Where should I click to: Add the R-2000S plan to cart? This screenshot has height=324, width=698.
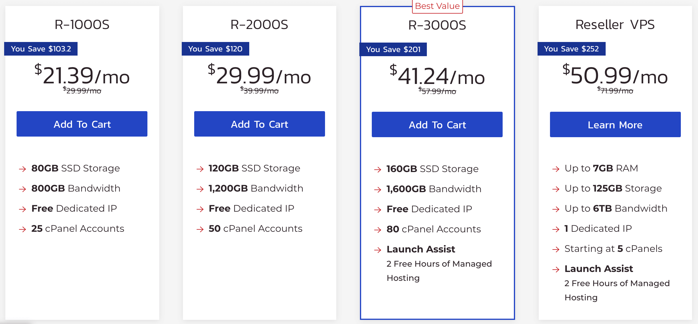[x=260, y=124]
